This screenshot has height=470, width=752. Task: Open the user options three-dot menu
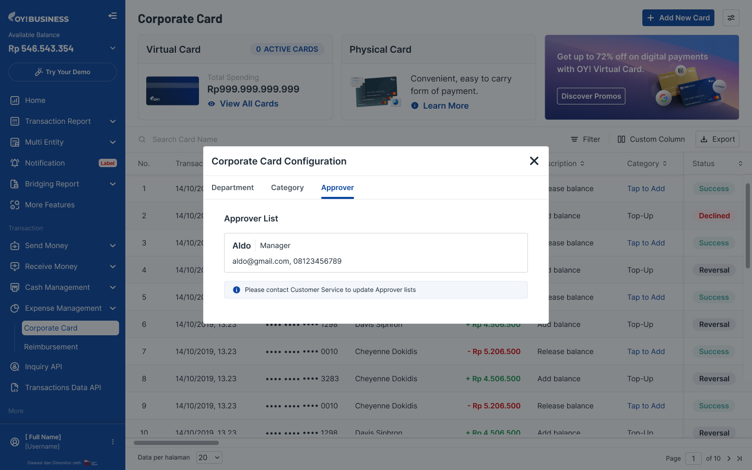pos(113,442)
